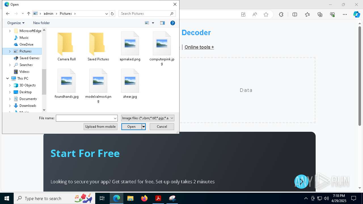Screen dimensions: 363x204
Task: Open Edge favorites list icon
Action: click(307, 14)
